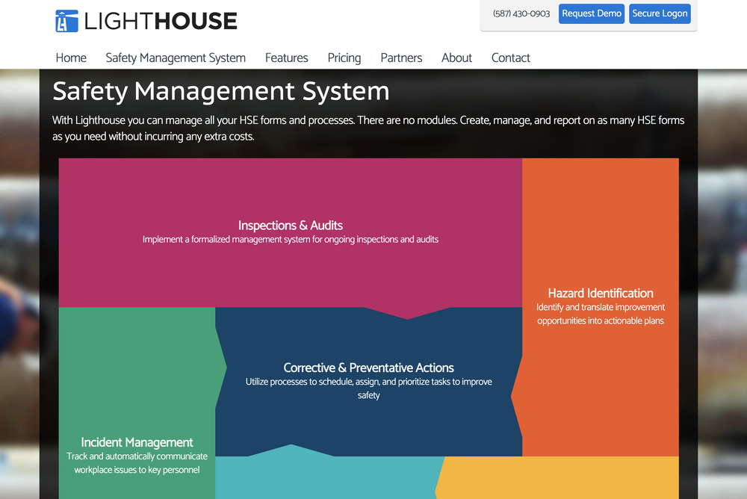
Task: Select the Features navigation item
Action: pyautogui.click(x=287, y=58)
